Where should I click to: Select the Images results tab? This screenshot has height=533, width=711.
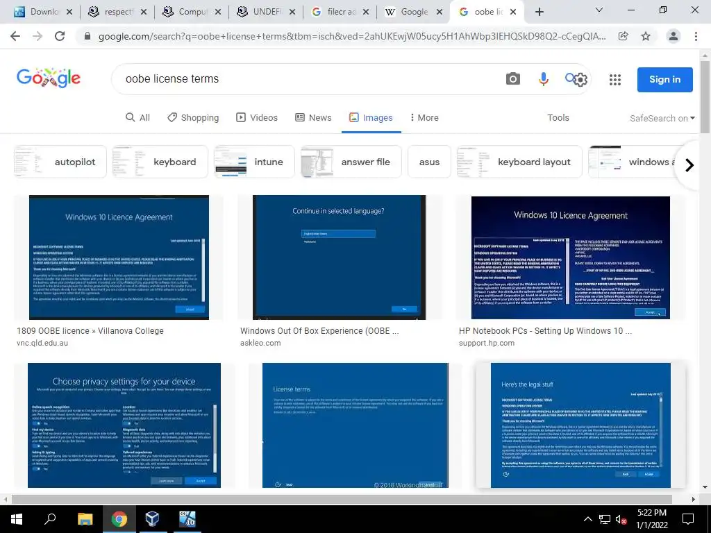(371, 117)
